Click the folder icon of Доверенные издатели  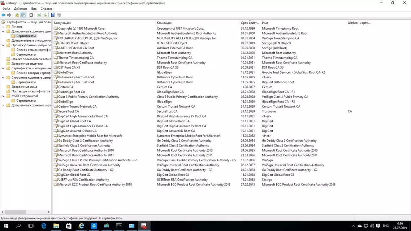tap(8, 64)
